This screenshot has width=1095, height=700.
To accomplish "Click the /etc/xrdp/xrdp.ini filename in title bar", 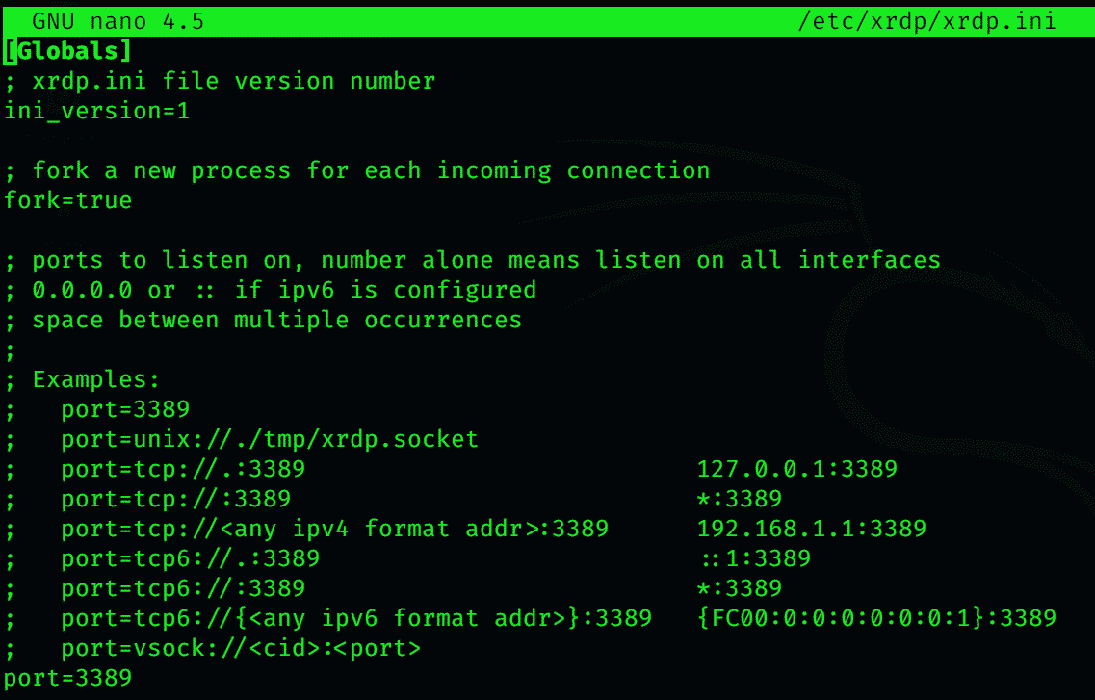I will pyautogui.click(x=926, y=21).
